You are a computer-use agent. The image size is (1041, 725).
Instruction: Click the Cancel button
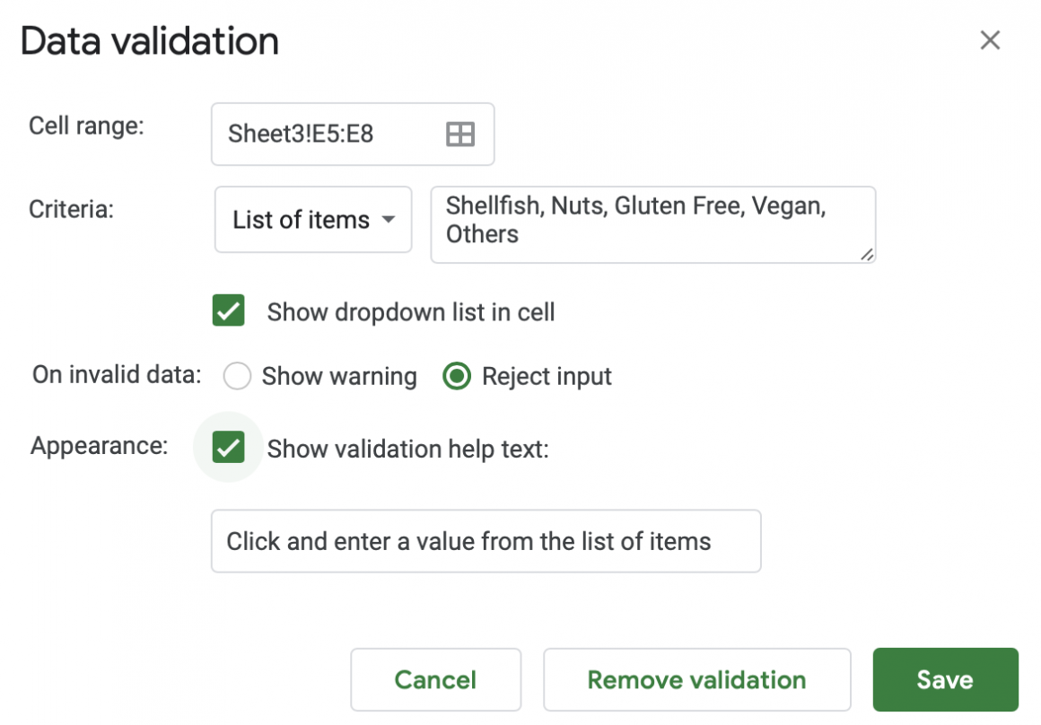pyautogui.click(x=435, y=679)
